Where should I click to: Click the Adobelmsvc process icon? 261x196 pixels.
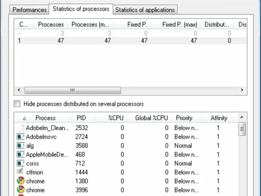(x=21, y=137)
